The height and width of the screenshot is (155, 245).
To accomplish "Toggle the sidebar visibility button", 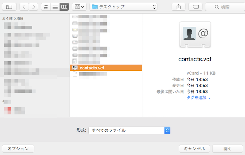I will coord(9,7).
